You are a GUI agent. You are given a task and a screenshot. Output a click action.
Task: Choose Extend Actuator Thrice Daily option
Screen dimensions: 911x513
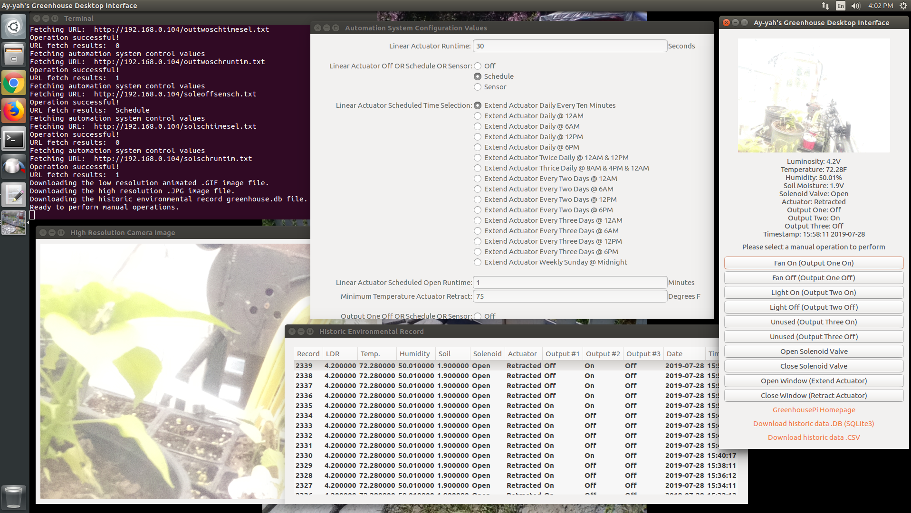point(478,168)
